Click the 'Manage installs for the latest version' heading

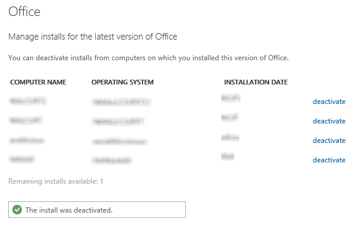coord(93,37)
